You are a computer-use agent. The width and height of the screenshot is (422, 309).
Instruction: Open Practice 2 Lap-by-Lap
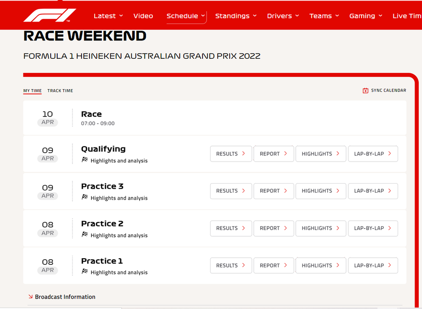click(373, 228)
